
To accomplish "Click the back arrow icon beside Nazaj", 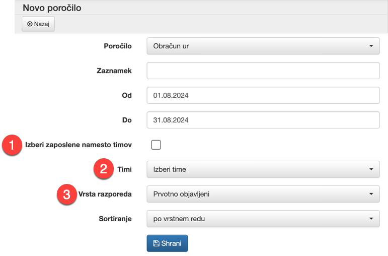I will pyautogui.click(x=30, y=24).
